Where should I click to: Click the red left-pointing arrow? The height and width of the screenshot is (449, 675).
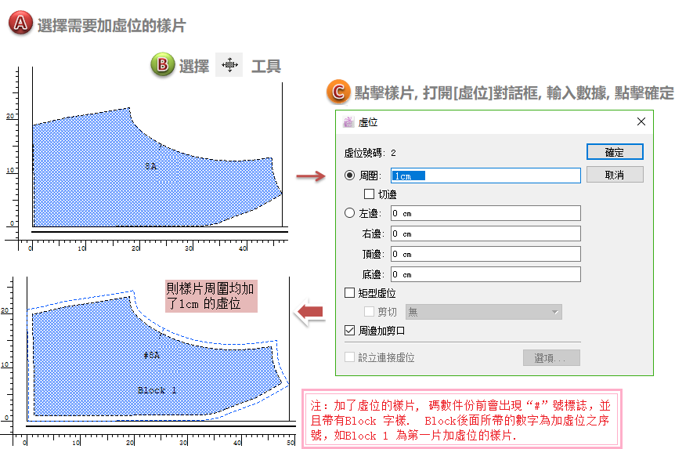(310, 313)
